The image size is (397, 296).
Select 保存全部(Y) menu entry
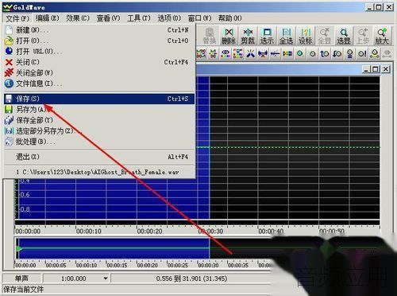99,120
